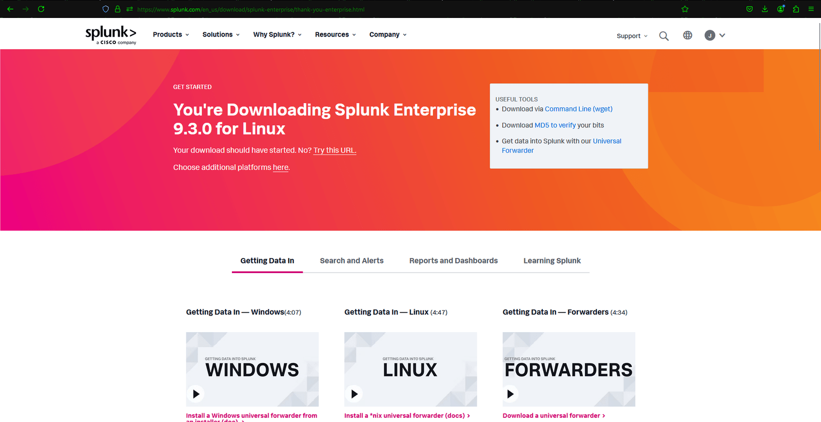Open 'MD5 to verify' link
Screen dimensions: 821x422
(x=555, y=125)
